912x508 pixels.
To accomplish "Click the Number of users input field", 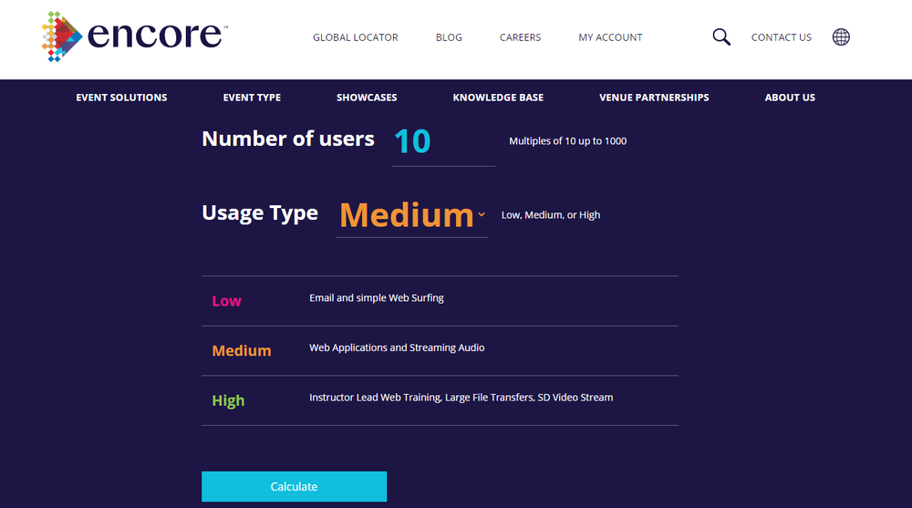I will 443,142.
